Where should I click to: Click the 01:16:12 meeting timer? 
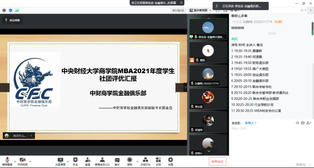click(x=178, y=10)
